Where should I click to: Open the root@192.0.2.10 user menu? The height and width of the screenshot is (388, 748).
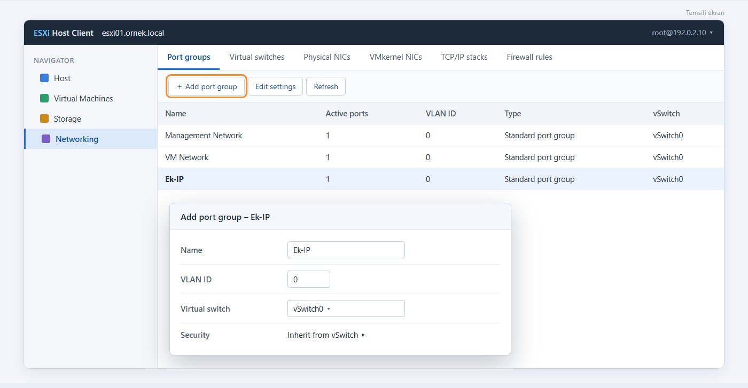[x=682, y=33]
